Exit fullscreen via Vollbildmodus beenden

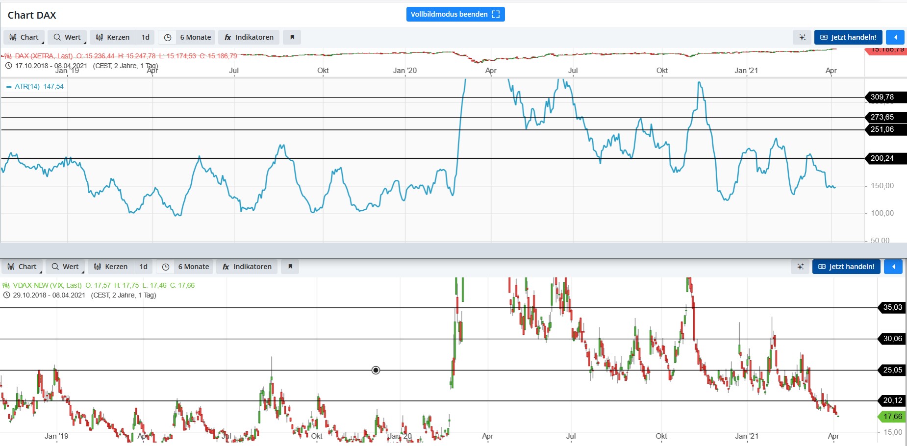point(455,14)
